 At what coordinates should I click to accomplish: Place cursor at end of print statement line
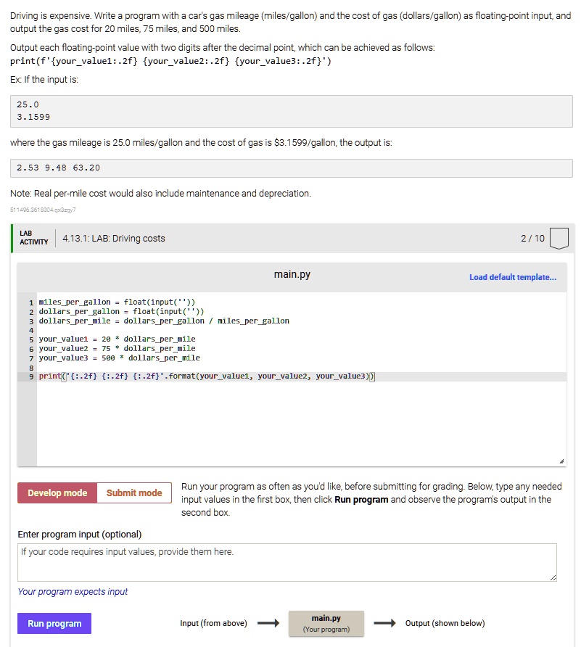376,376
